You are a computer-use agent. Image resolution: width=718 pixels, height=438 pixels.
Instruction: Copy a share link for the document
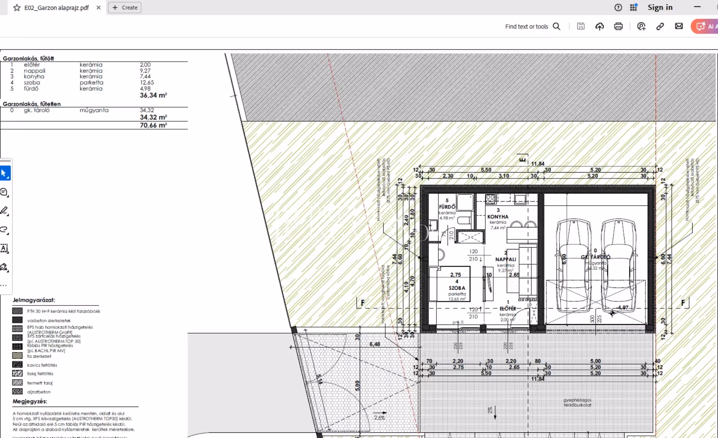660,26
